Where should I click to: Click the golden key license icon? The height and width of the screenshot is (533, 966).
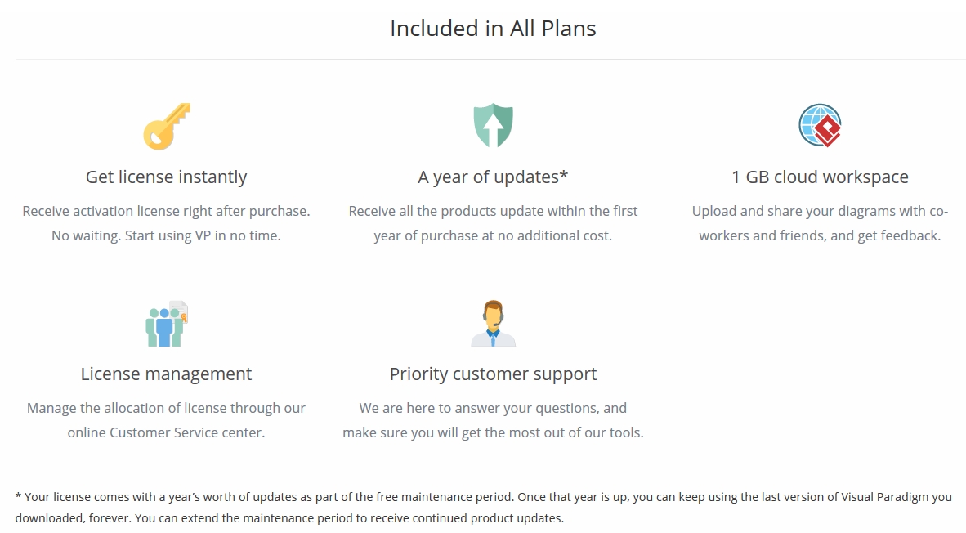167,127
